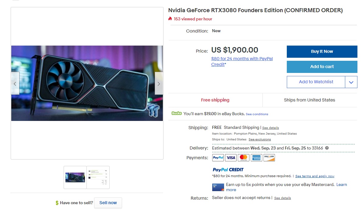
Task: Click the American Express icon
Action: click(256, 158)
